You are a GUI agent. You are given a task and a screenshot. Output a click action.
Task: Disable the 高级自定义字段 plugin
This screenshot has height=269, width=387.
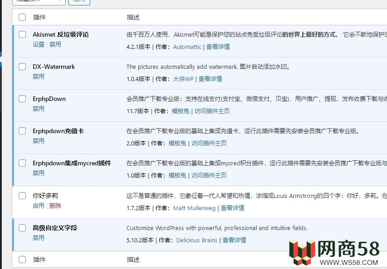tap(39, 238)
